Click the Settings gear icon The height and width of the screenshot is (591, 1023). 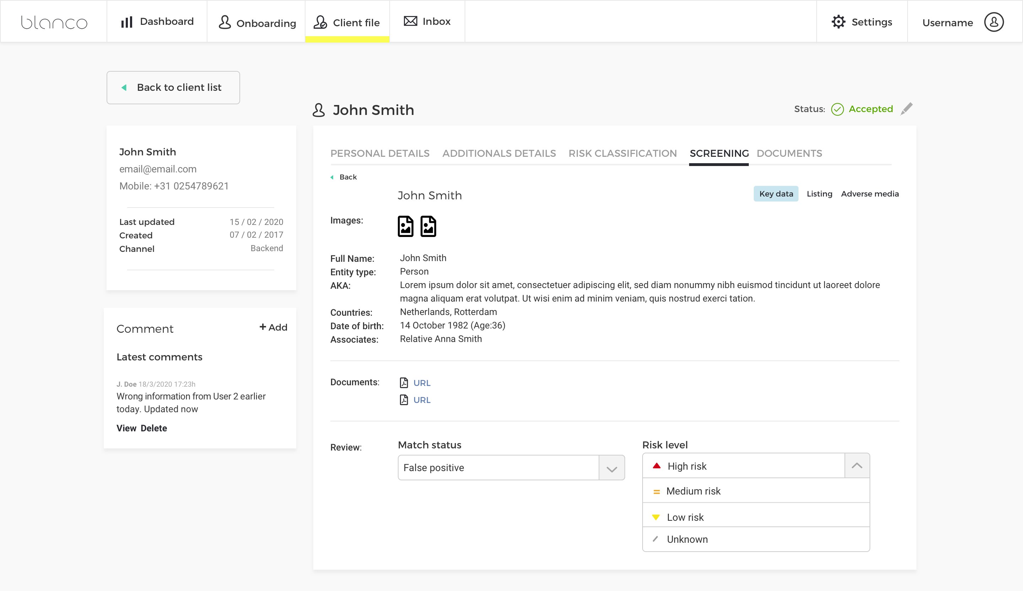tap(838, 22)
